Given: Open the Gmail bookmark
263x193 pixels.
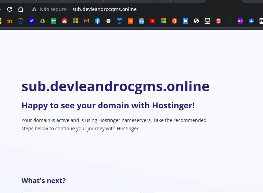Looking at the screenshot, I should pyautogui.click(x=87, y=21).
